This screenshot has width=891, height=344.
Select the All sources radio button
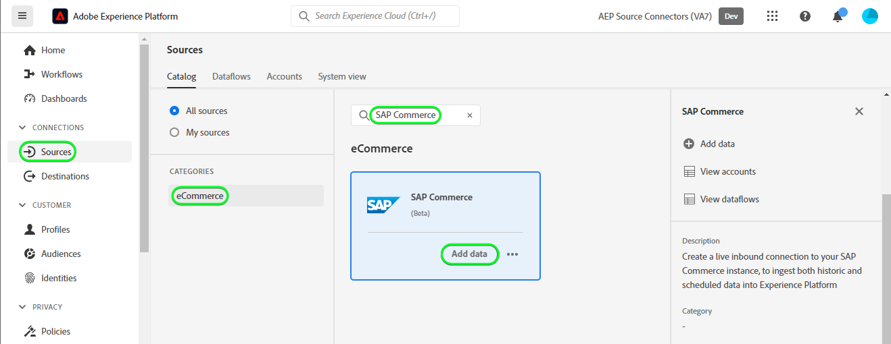(174, 111)
